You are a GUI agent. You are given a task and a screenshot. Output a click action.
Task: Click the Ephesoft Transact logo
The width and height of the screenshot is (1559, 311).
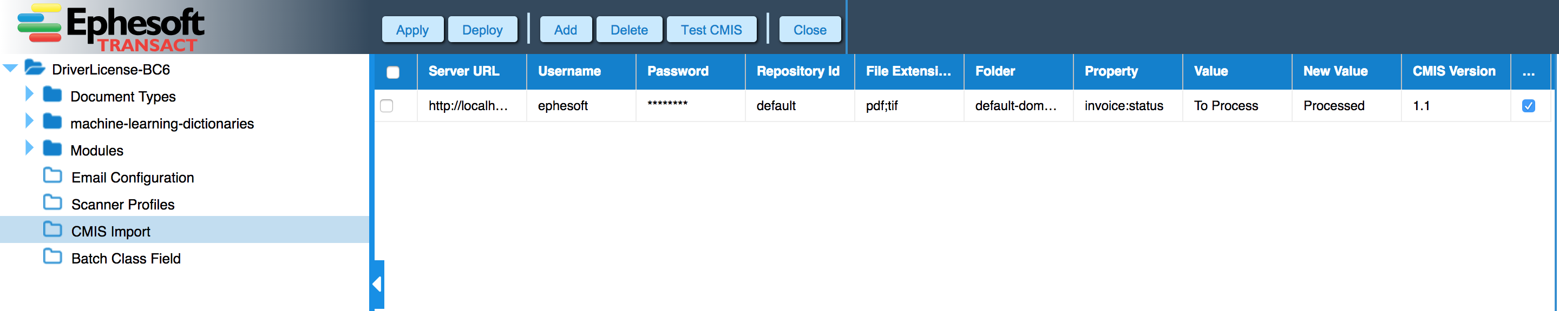click(111, 28)
